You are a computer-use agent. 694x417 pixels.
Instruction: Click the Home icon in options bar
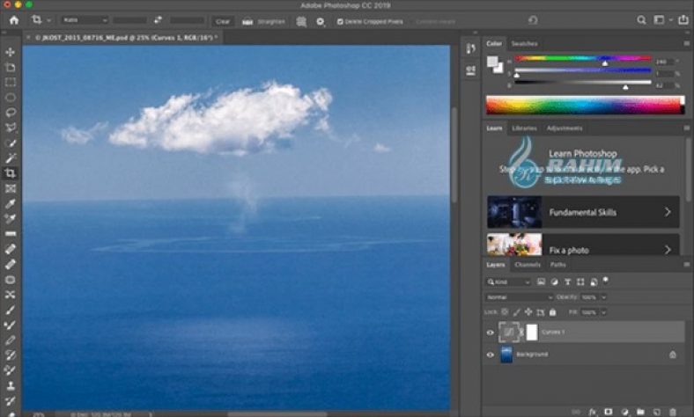tap(14, 20)
